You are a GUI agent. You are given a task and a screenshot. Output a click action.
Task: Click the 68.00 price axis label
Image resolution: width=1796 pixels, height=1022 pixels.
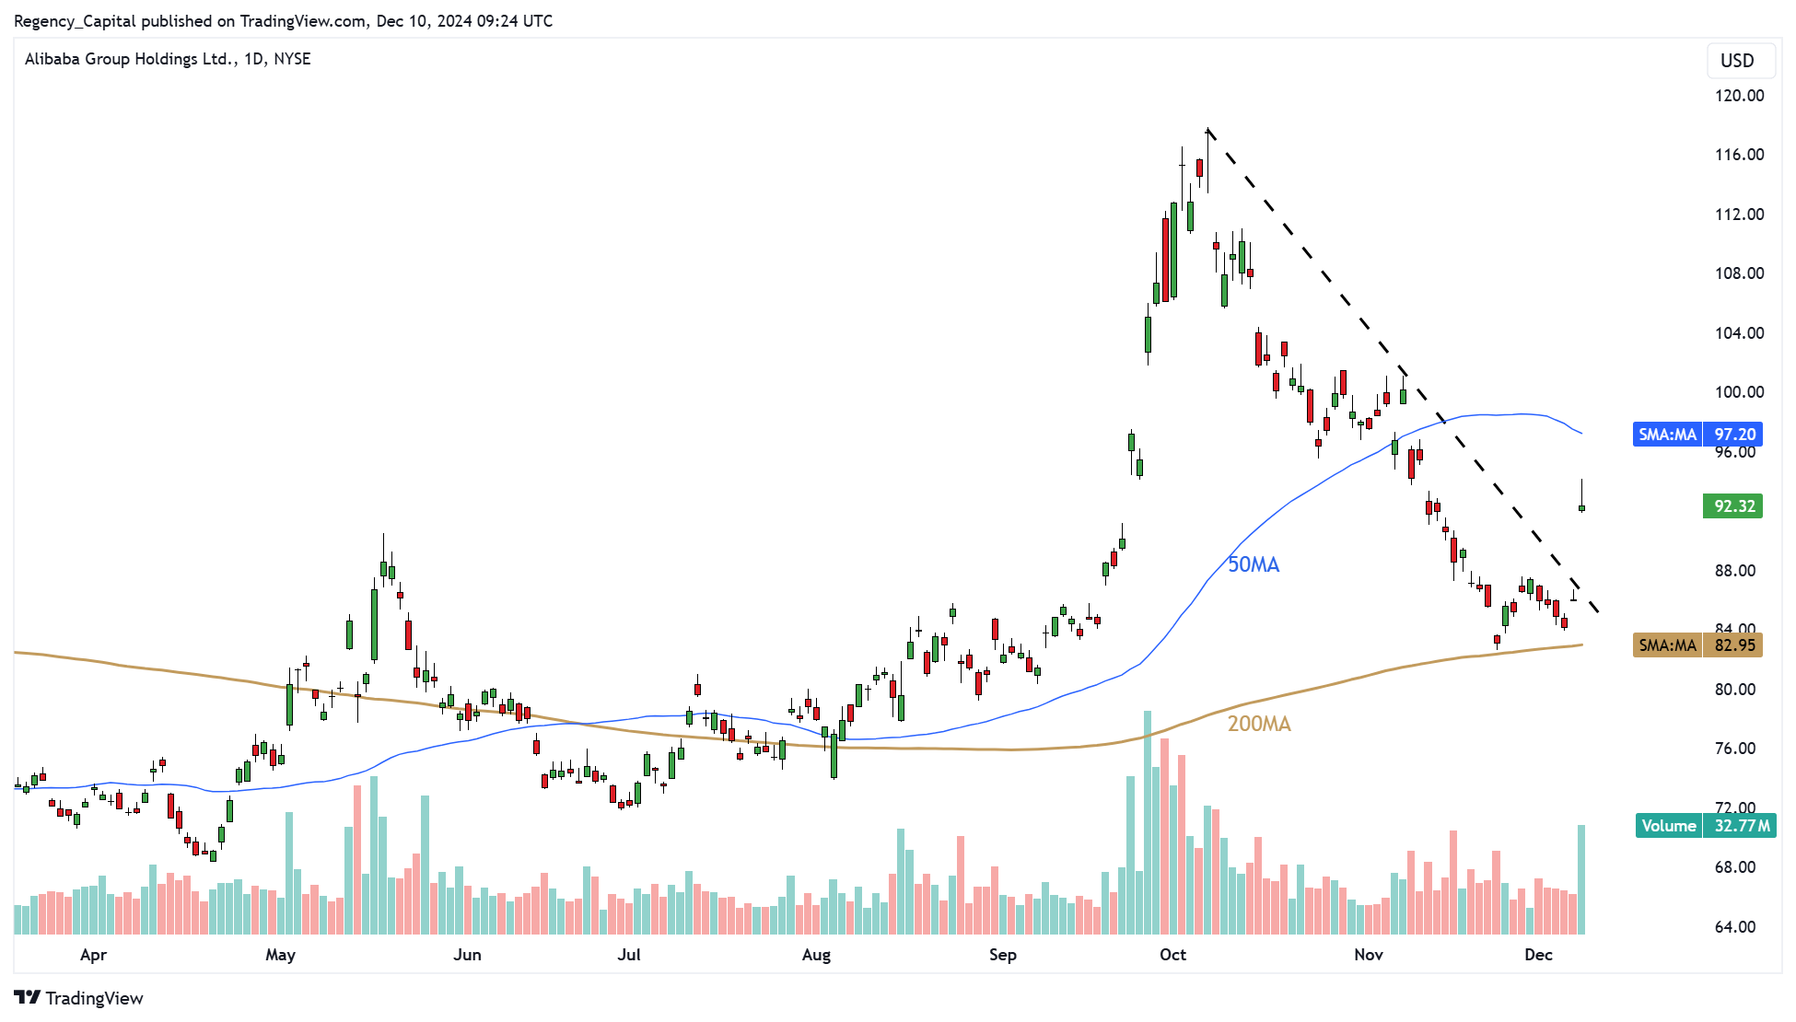1735,867
